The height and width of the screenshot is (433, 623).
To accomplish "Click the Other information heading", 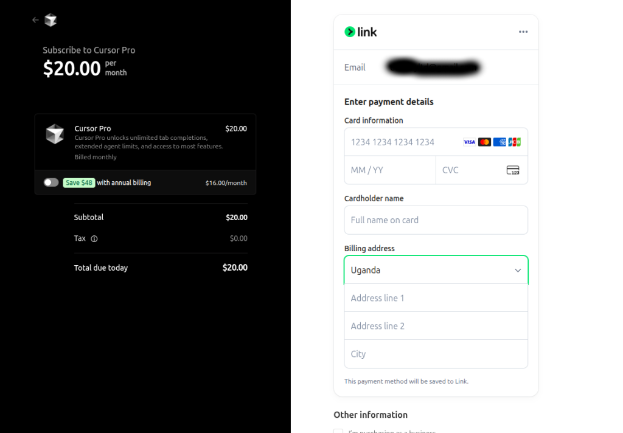I will [371, 415].
